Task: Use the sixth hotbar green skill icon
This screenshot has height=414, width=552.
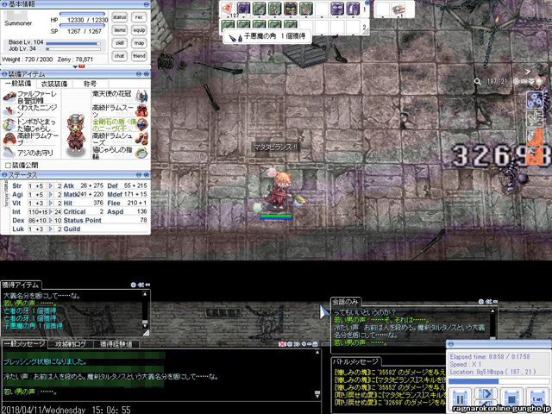Action: coord(306,9)
